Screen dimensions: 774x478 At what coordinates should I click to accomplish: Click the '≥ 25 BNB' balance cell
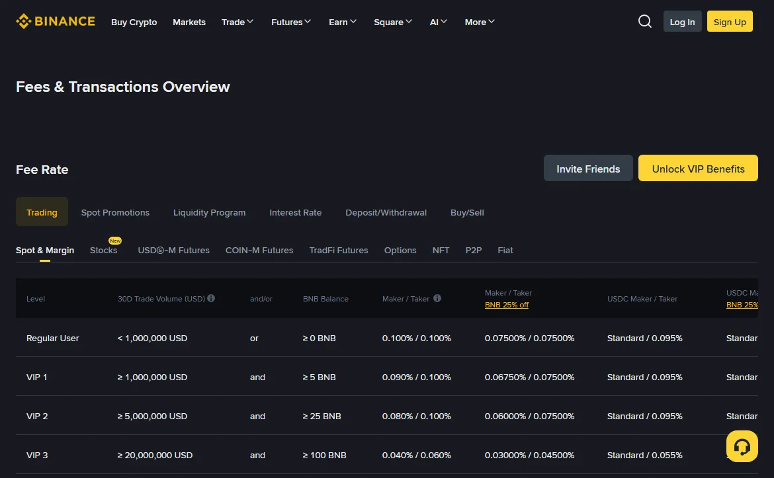(322, 417)
